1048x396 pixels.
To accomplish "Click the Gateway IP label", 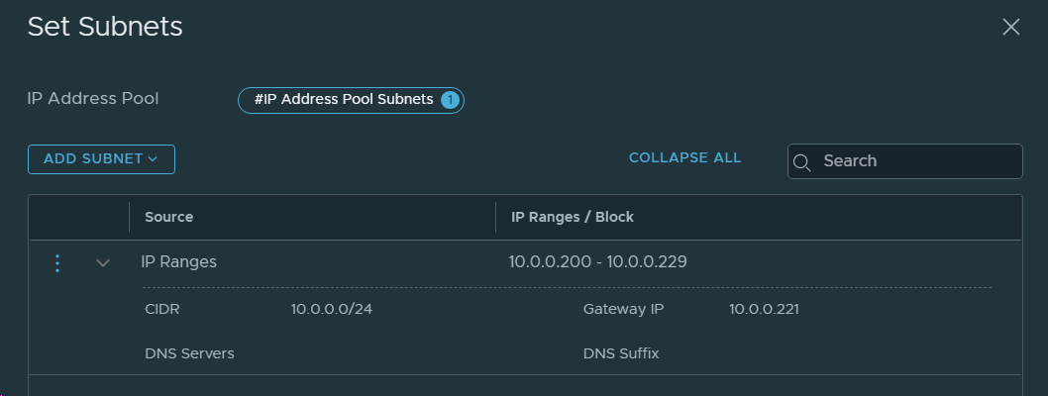I will (623, 309).
